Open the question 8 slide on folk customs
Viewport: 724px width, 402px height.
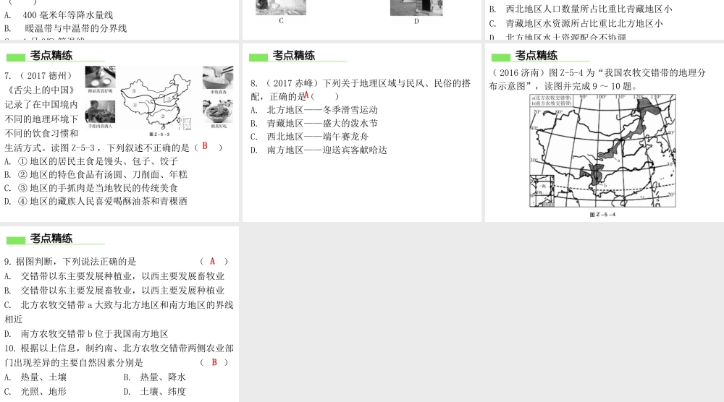361,132
